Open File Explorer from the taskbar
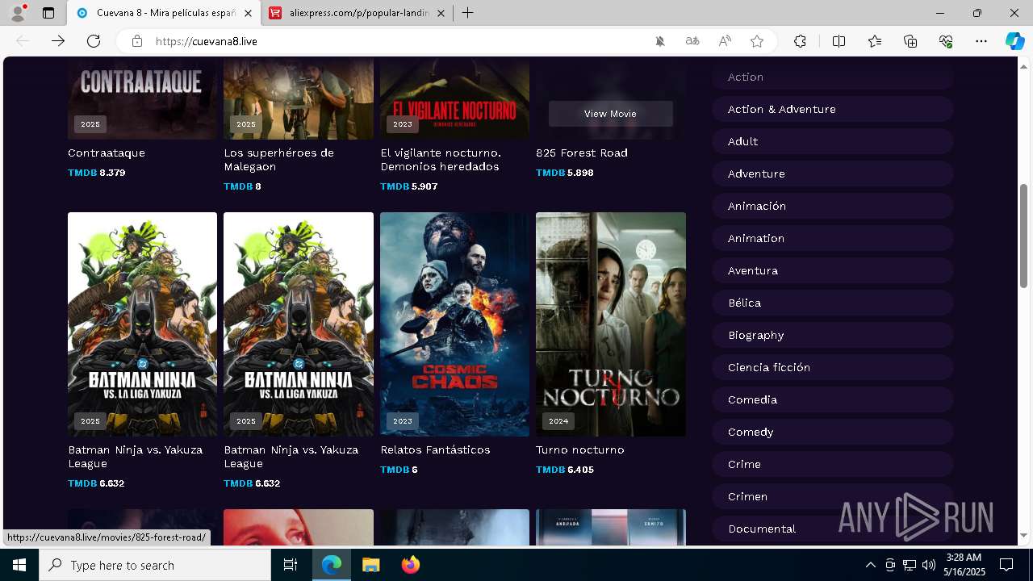This screenshot has height=581, width=1033. (370, 565)
